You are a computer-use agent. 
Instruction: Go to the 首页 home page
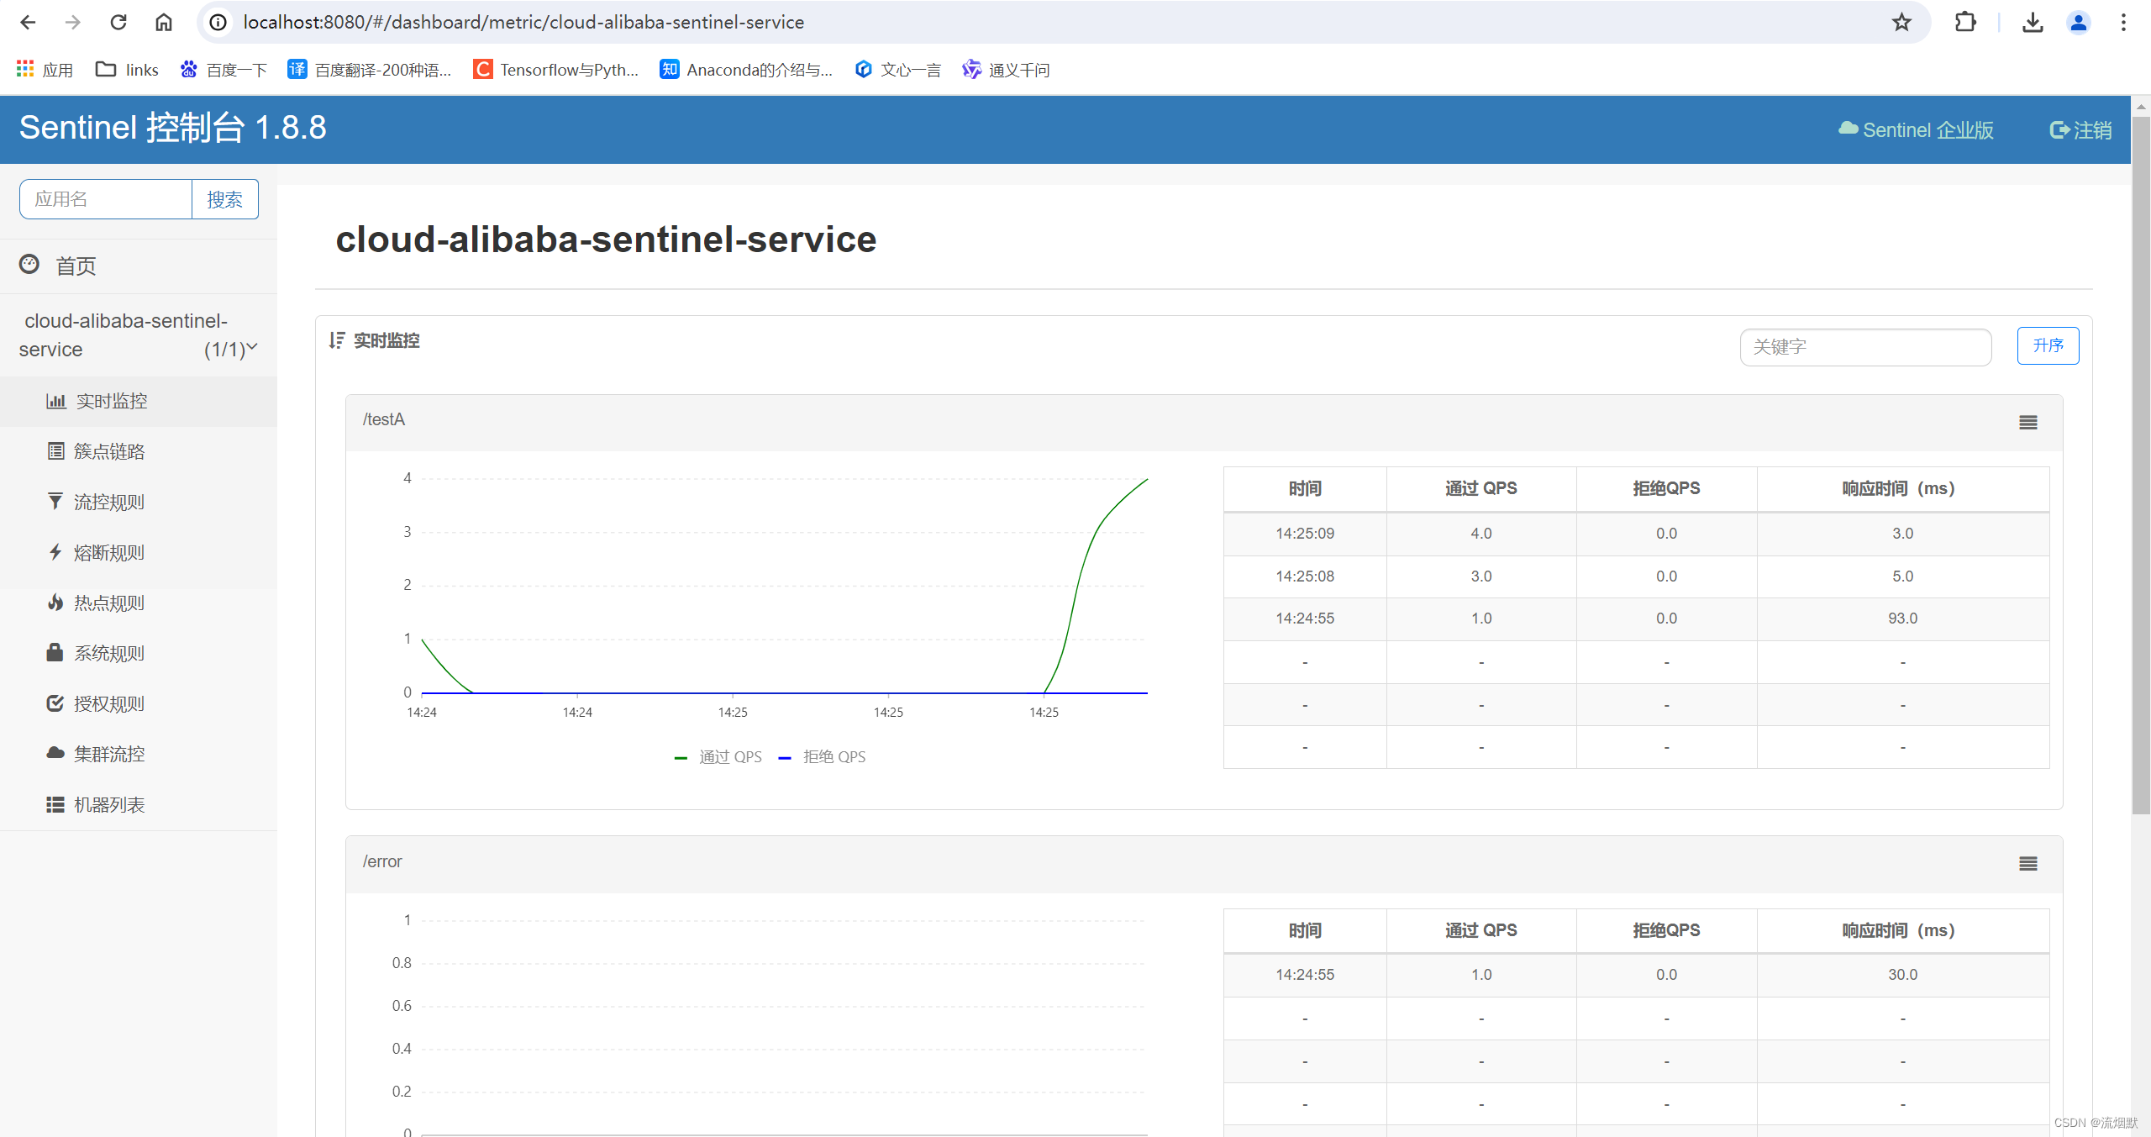(76, 266)
